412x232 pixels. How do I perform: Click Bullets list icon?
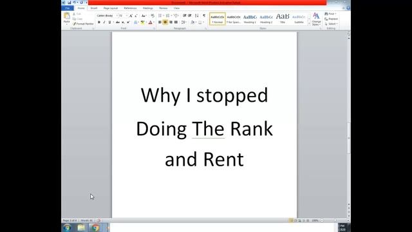160,15
